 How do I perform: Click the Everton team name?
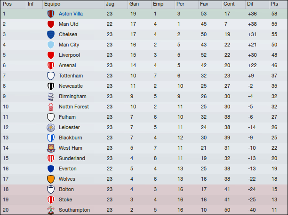pos(68,169)
